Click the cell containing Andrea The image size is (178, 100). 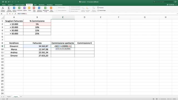(x=14, y=52)
